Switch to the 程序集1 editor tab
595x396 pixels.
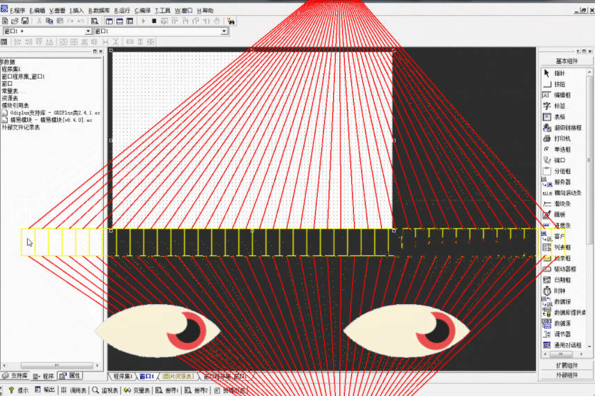(123, 377)
